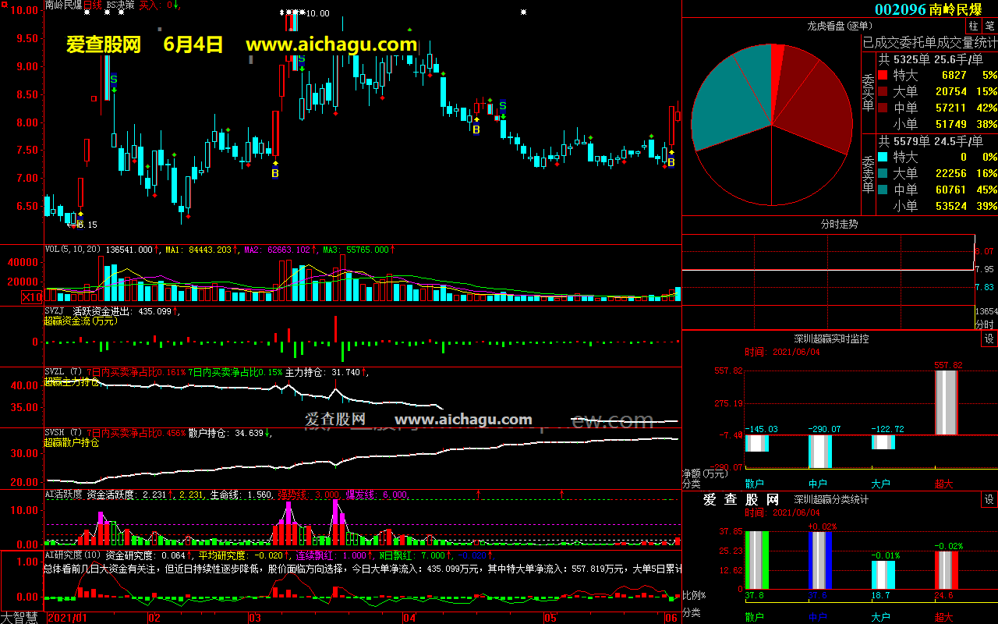
Task: Click the B buy marker at the June candle
Action: [671, 162]
